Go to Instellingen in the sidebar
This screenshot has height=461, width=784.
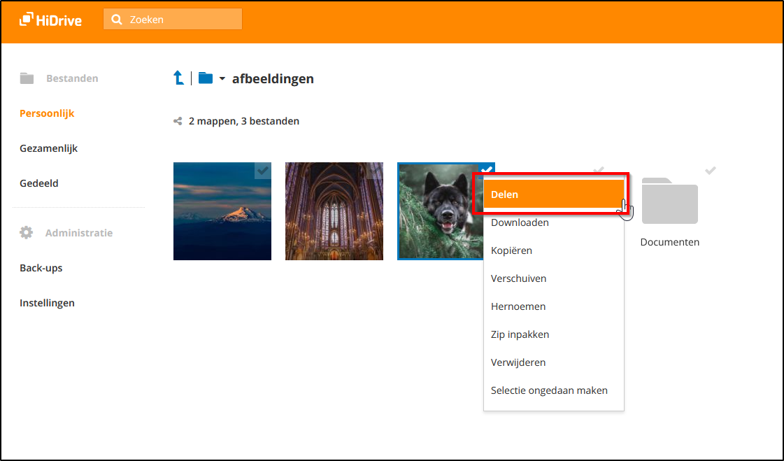47,303
